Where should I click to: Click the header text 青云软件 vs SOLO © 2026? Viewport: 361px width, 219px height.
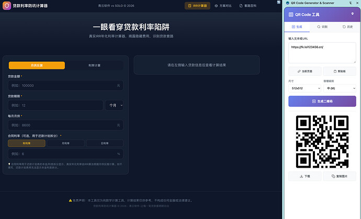coord(116,6)
